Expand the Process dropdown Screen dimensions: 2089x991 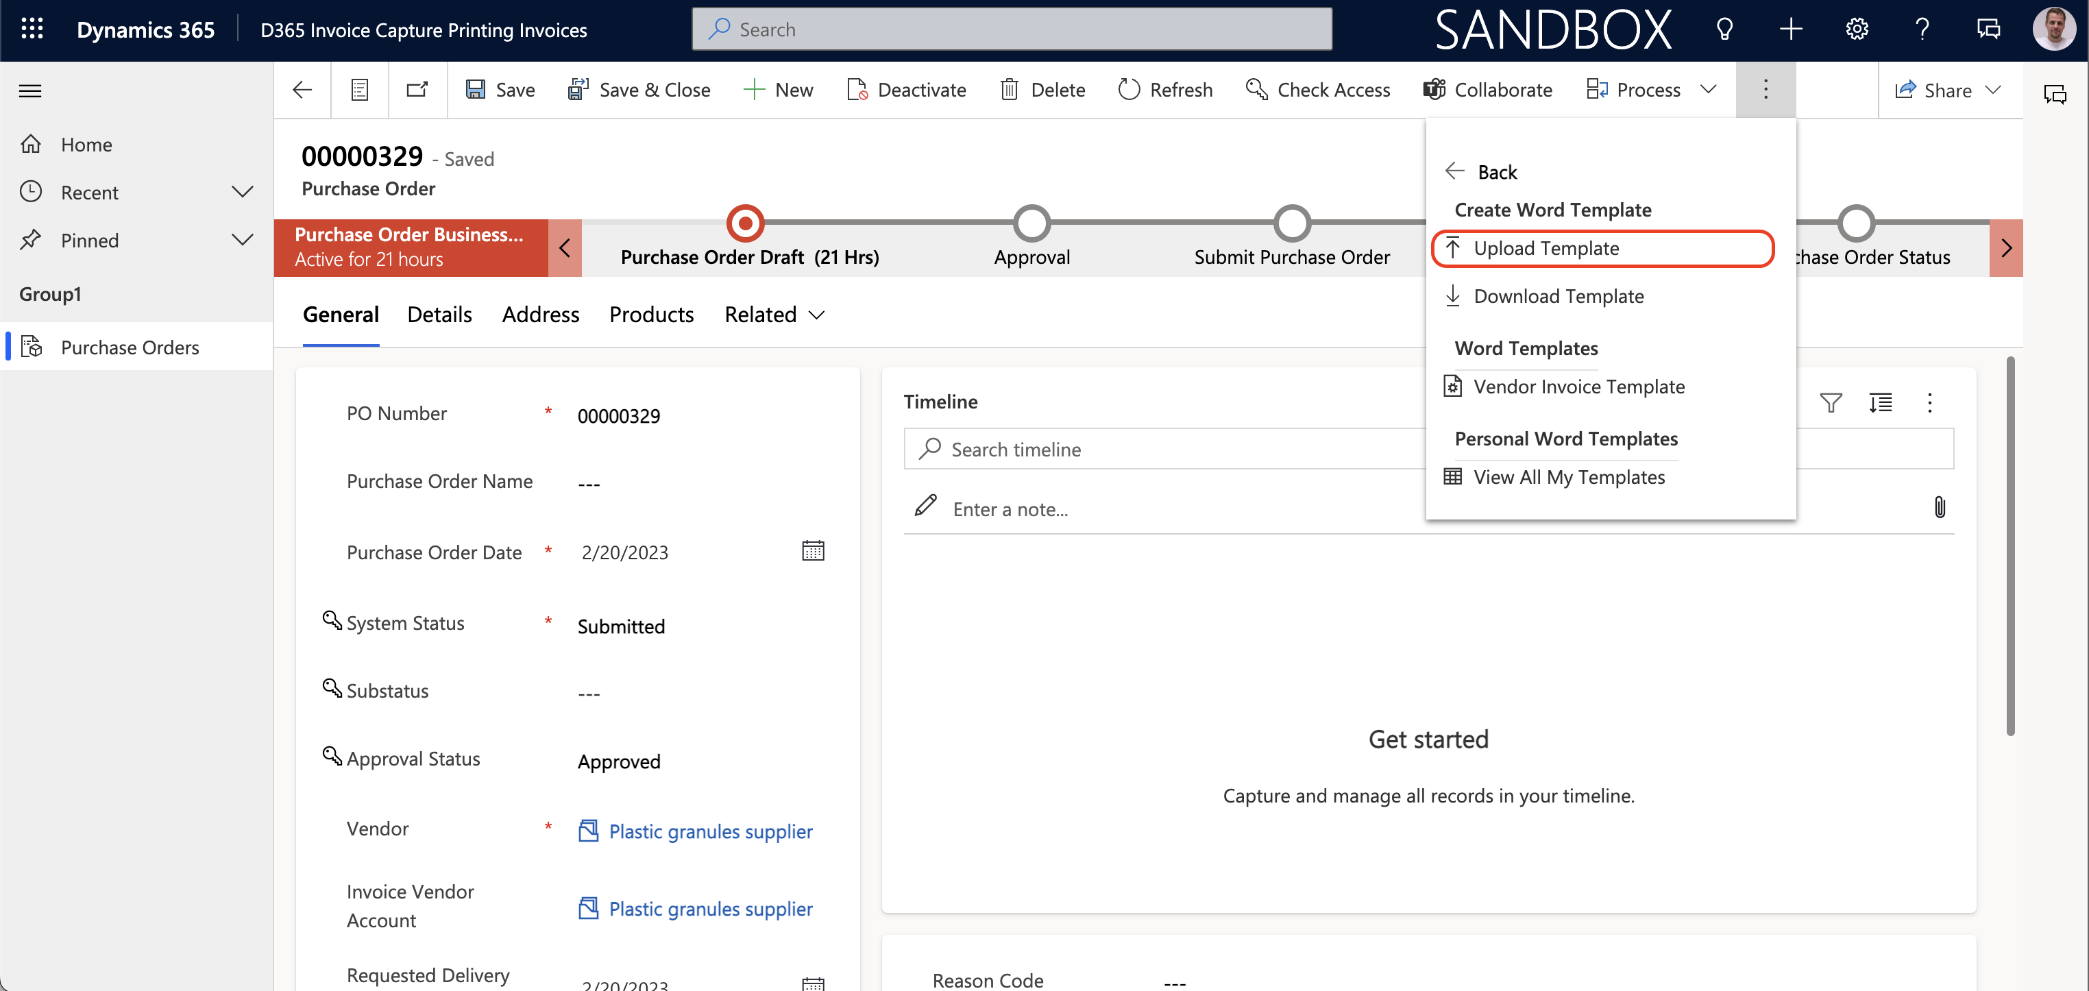pyautogui.click(x=1708, y=89)
